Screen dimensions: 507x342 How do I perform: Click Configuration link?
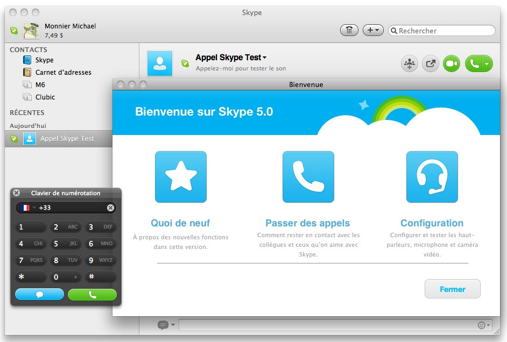[x=432, y=223]
